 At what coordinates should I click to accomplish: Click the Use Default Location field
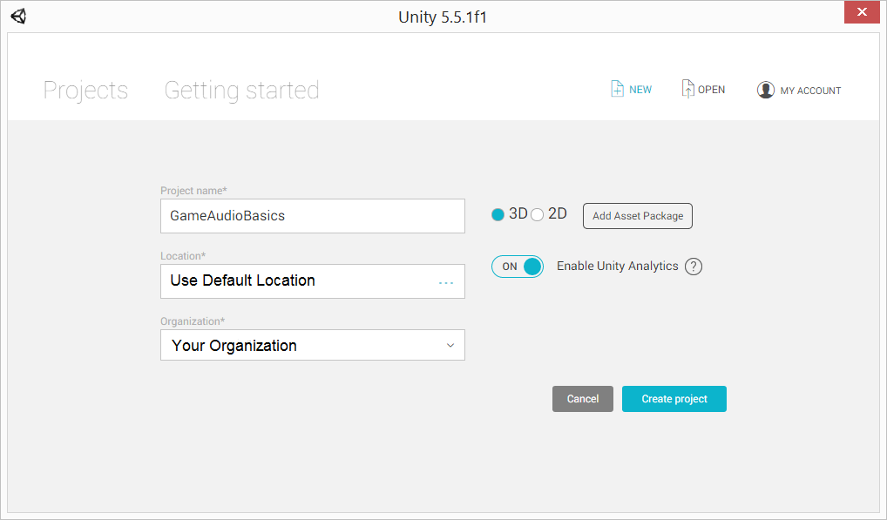coord(312,281)
